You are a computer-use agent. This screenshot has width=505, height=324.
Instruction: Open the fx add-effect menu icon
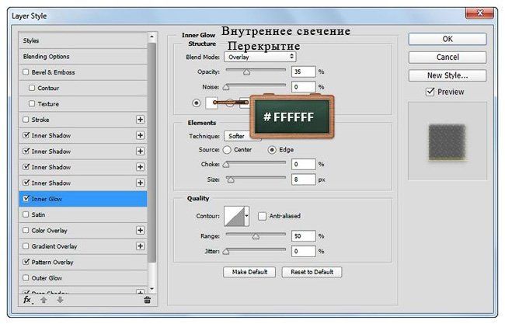tap(28, 300)
